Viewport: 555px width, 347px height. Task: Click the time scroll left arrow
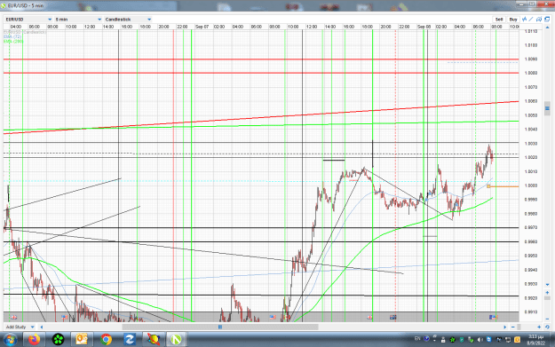(42, 327)
